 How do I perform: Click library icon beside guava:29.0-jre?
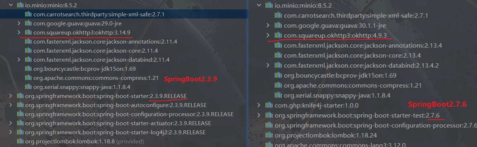28,24
